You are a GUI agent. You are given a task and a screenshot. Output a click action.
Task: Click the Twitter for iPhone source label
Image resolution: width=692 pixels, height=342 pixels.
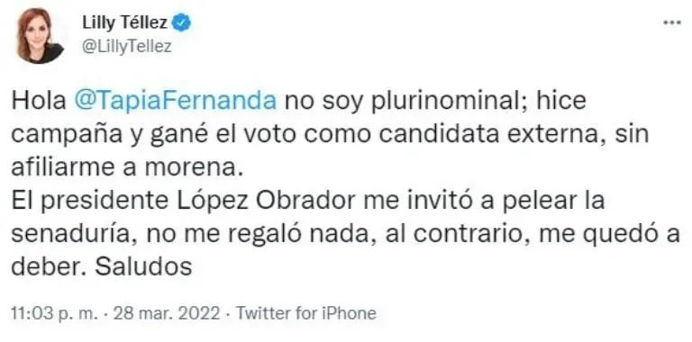(306, 313)
